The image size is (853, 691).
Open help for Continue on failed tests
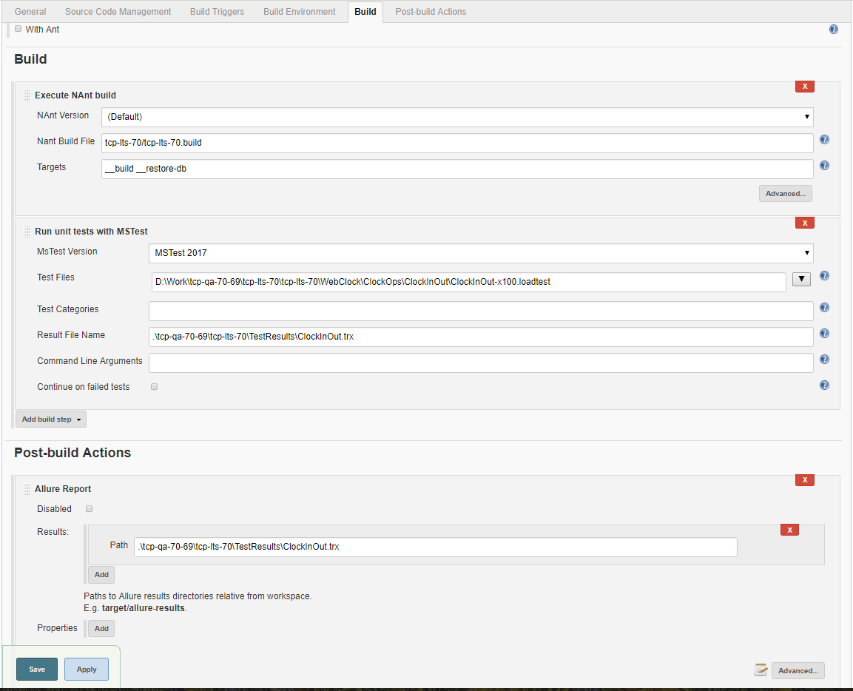[824, 385]
